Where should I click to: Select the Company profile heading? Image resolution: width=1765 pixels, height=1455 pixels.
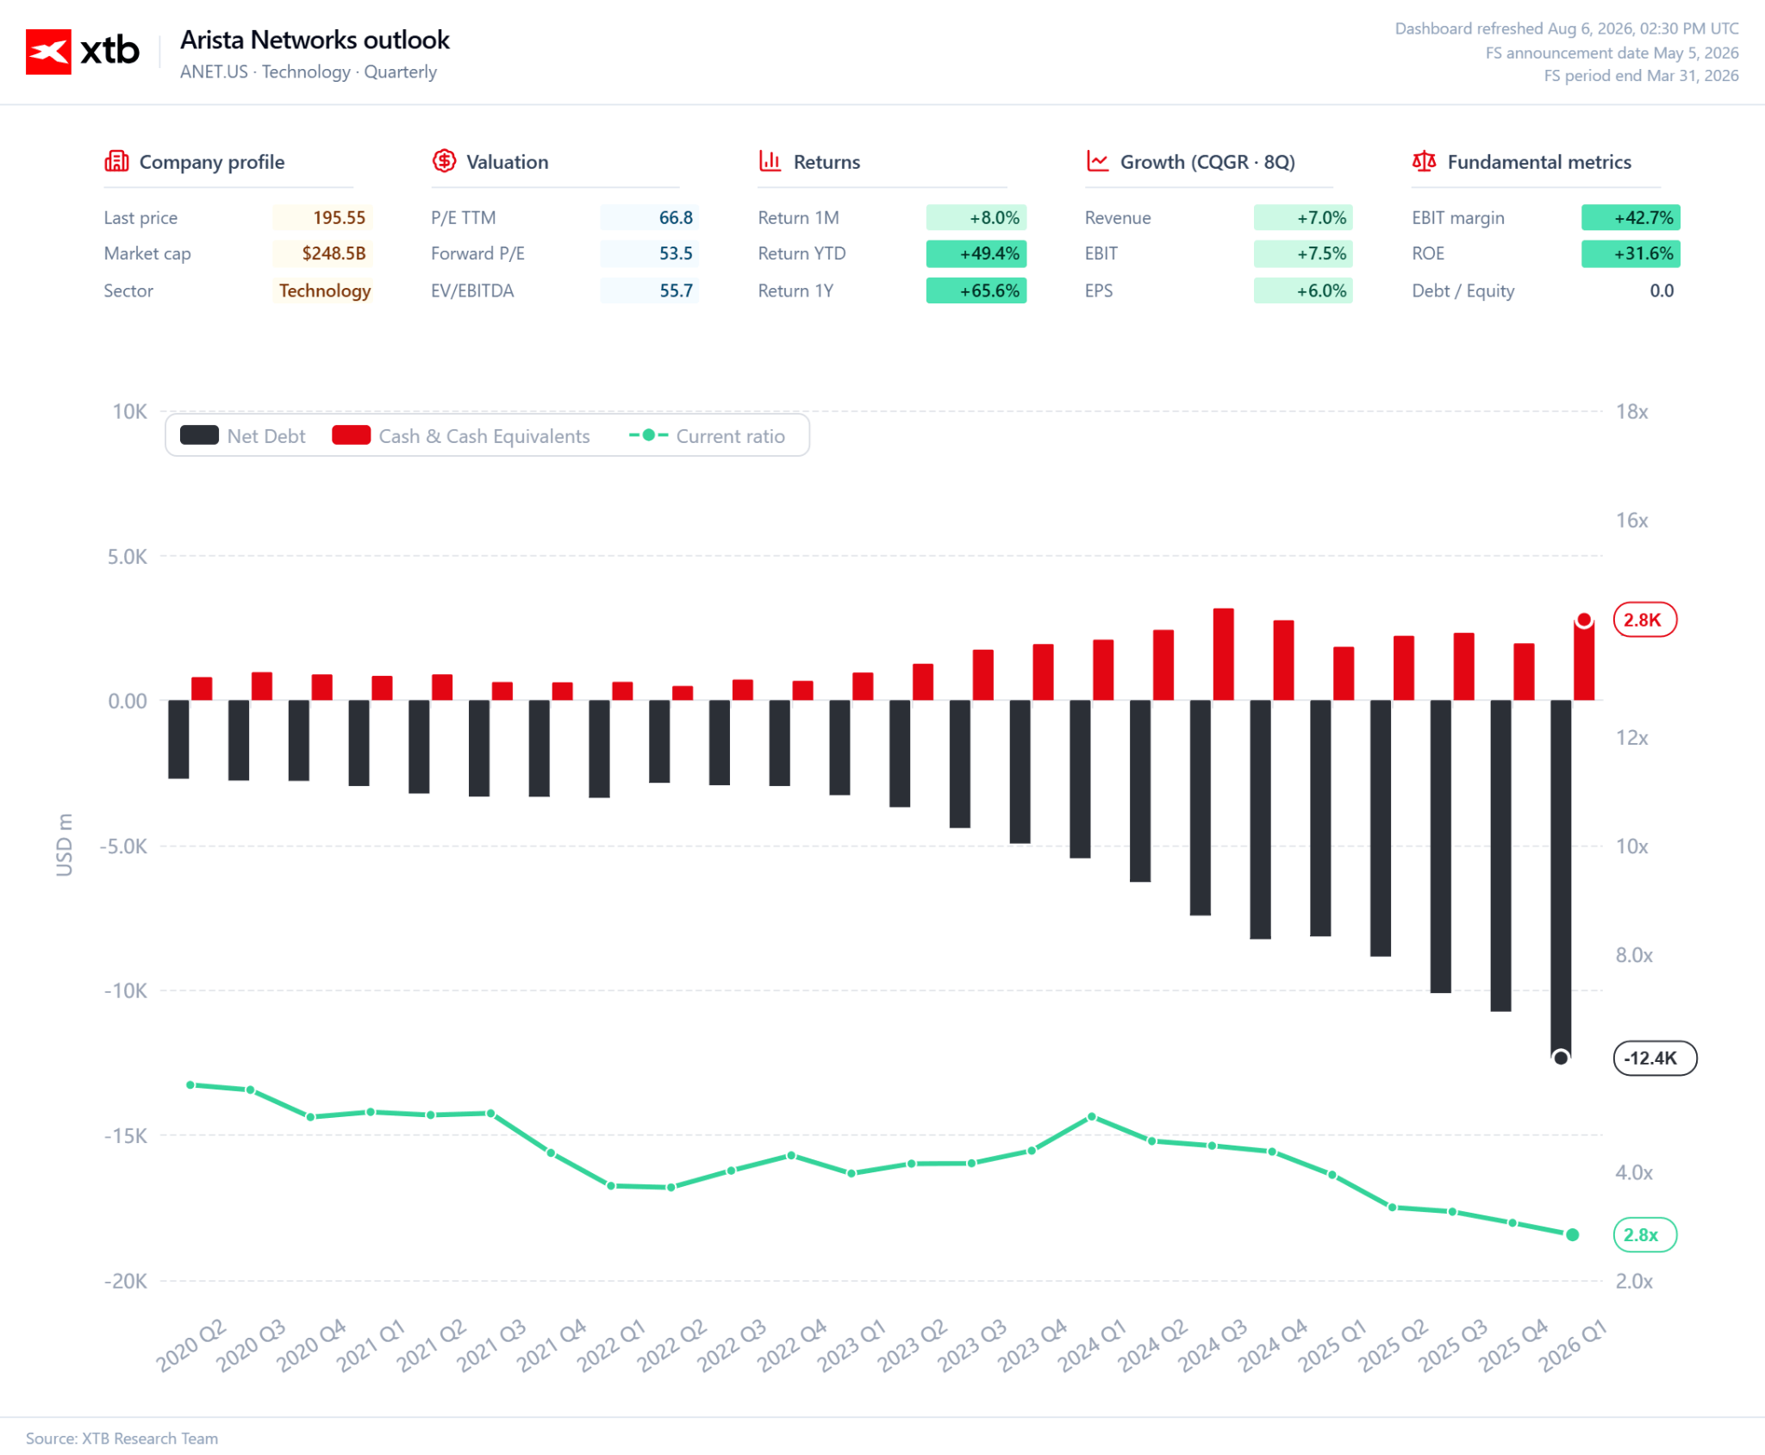(x=212, y=162)
